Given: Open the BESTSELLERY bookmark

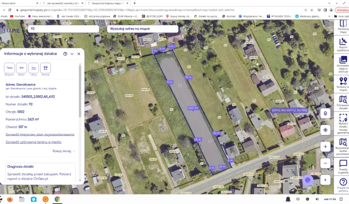Looking at the screenshot, I should 153,17.
